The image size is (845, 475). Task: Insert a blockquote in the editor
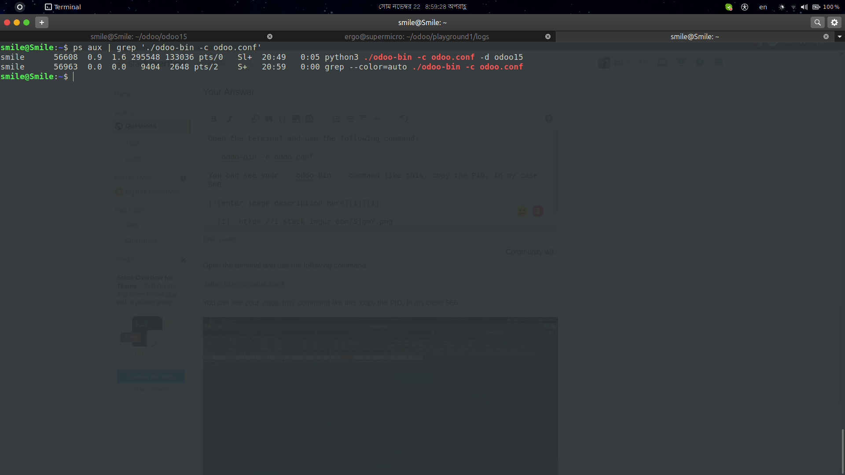point(268,119)
